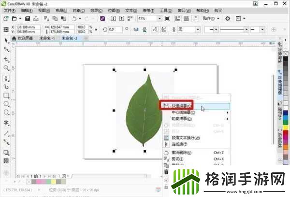Select the Rectangle tool

(6, 95)
